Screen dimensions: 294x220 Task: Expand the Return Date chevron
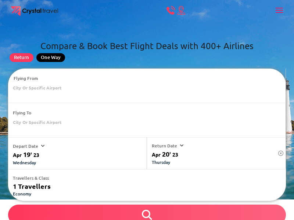coord(182,146)
